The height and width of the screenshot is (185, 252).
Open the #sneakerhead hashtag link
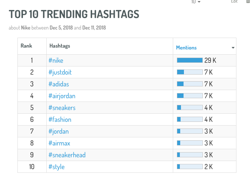67,155
